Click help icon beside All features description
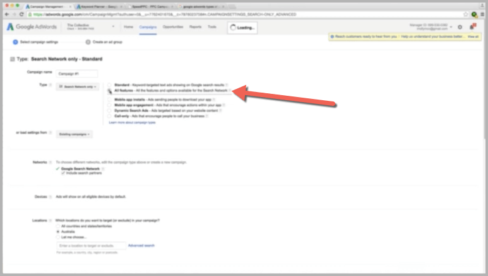 pyautogui.click(x=230, y=91)
